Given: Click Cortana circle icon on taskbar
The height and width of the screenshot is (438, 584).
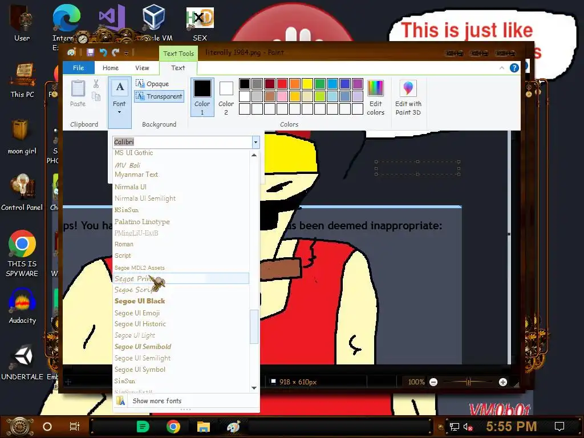Looking at the screenshot, I should (x=47, y=427).
